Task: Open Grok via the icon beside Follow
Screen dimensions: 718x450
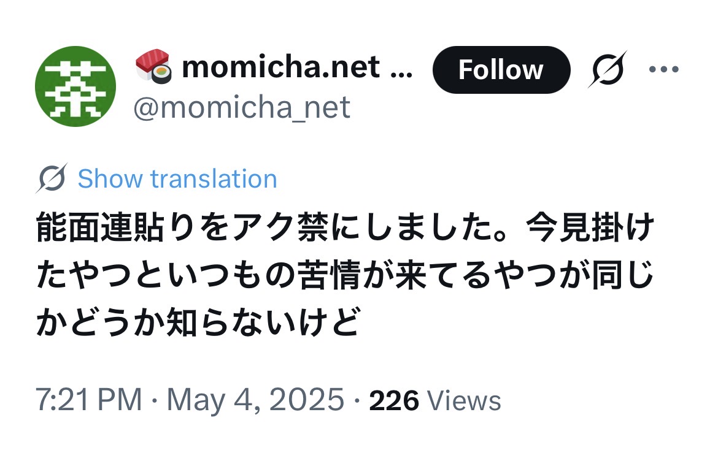Action: click(x=608, y=69)
